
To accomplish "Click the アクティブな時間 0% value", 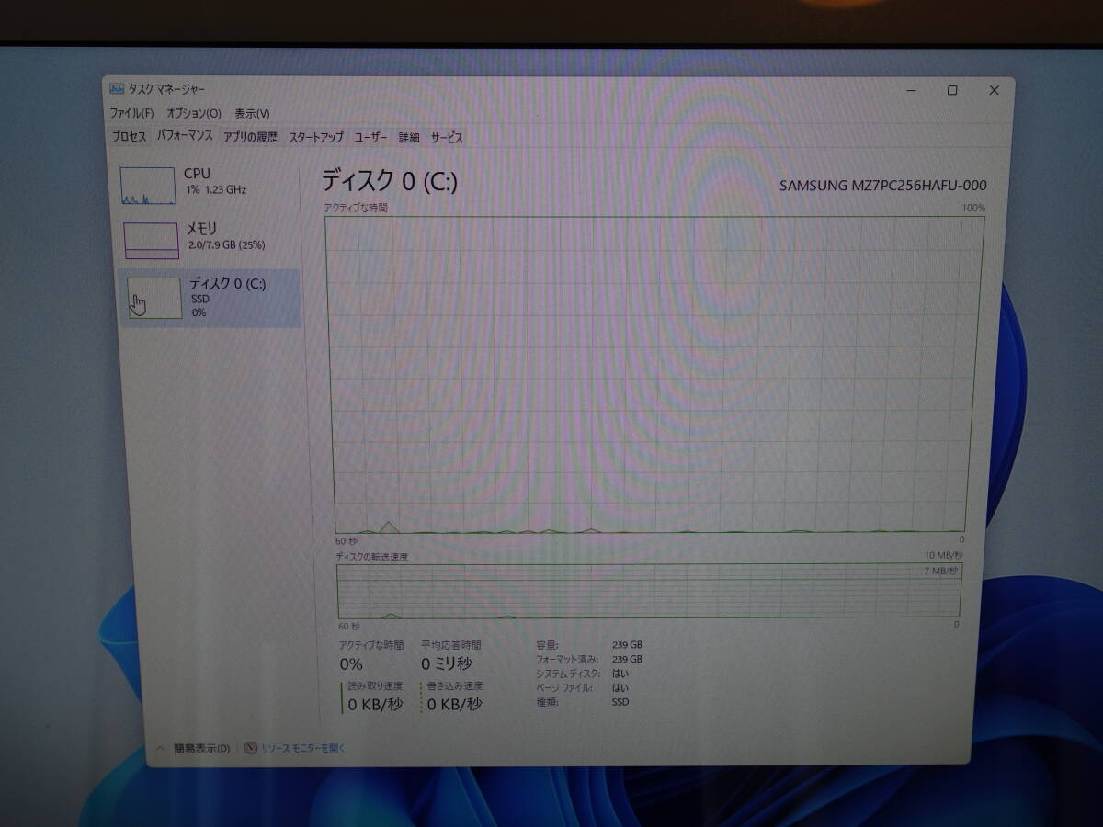I will 351,664.
